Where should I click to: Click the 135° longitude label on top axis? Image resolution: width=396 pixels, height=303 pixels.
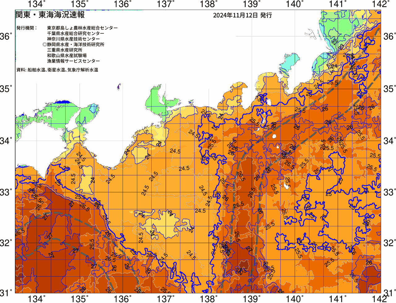pyautogui.click(x=80, y=4)
